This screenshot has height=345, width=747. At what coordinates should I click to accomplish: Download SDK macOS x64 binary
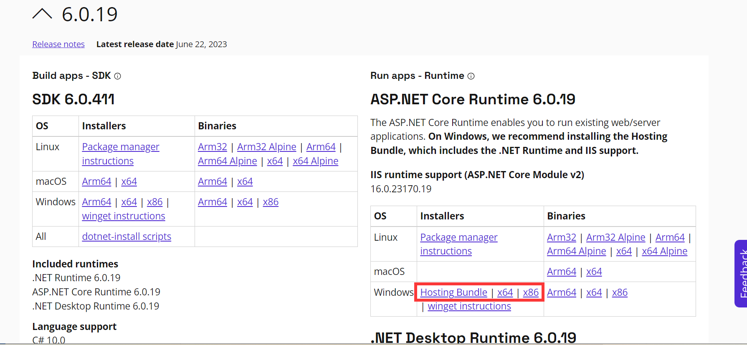(x=245, y=181)
